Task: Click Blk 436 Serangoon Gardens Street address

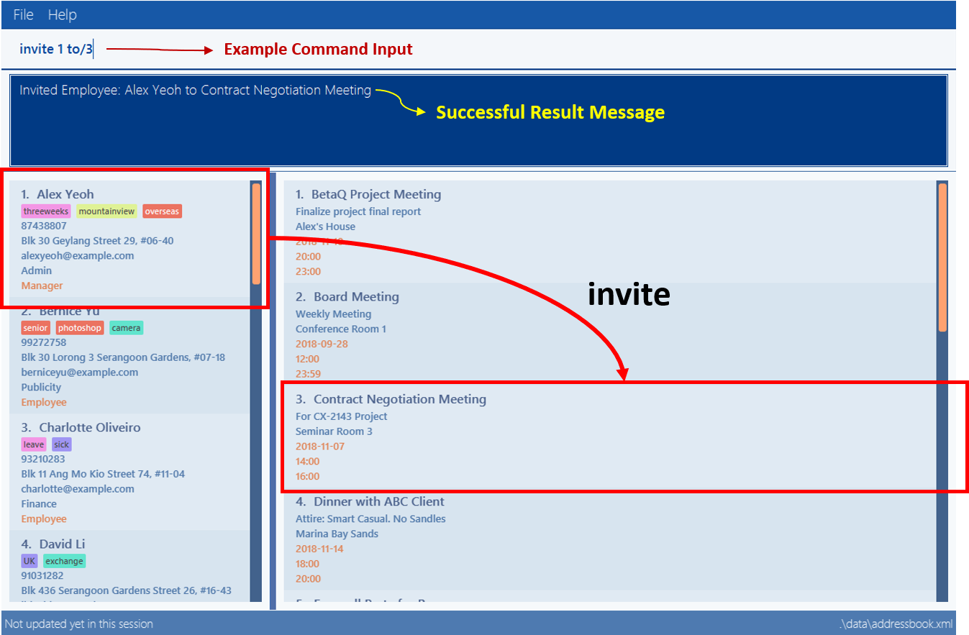Action: pos(127,590)
